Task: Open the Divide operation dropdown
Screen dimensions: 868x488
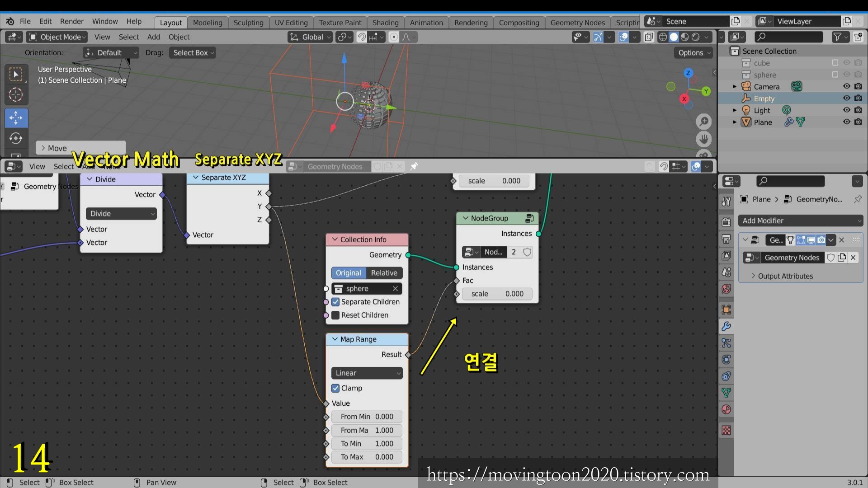Action: 121,213
